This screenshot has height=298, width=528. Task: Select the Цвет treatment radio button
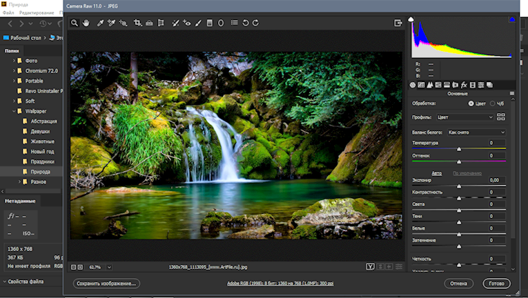471,103
